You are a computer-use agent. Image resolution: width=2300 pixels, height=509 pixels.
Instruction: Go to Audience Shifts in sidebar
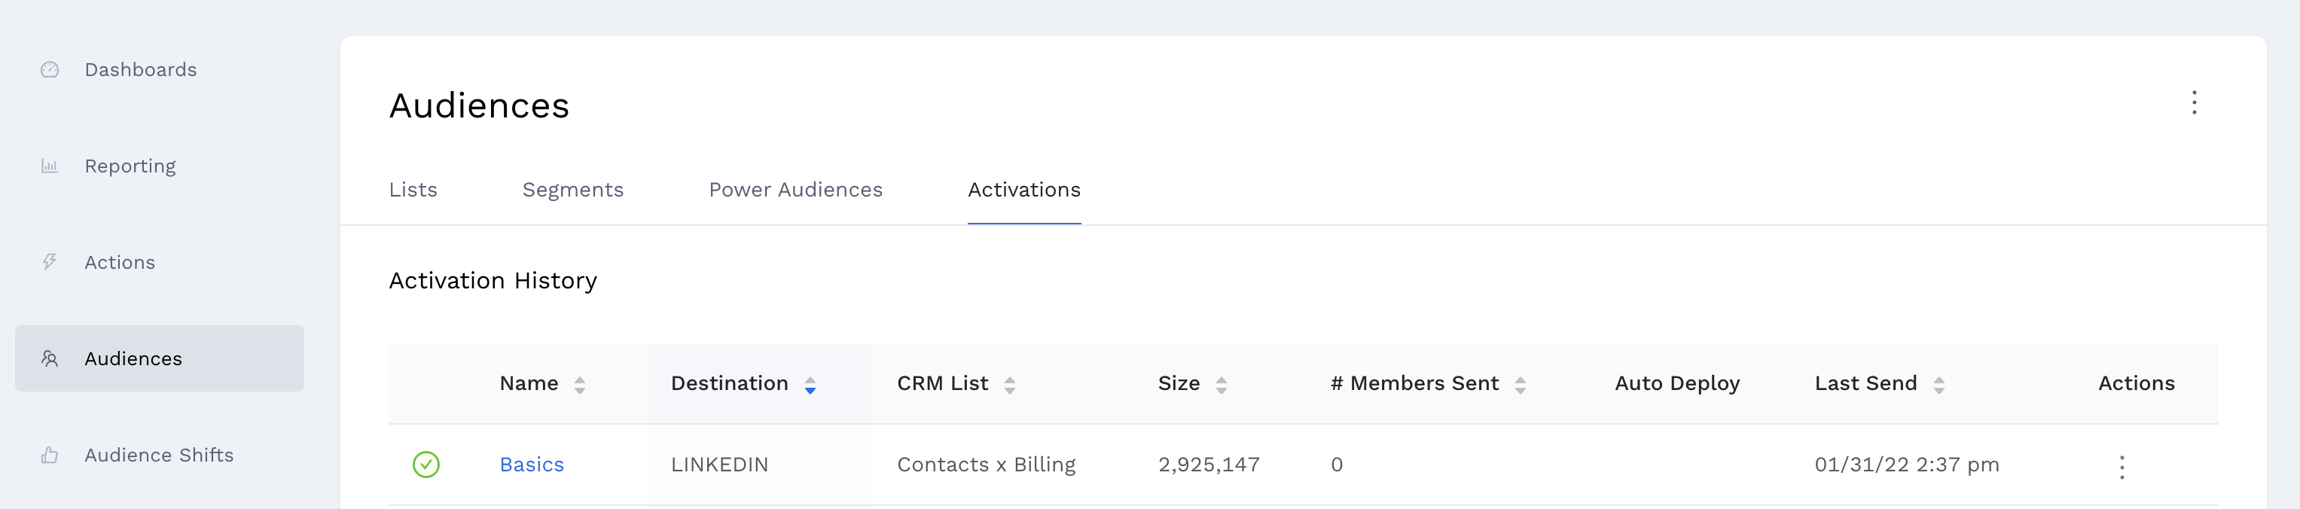pos(159,455)
